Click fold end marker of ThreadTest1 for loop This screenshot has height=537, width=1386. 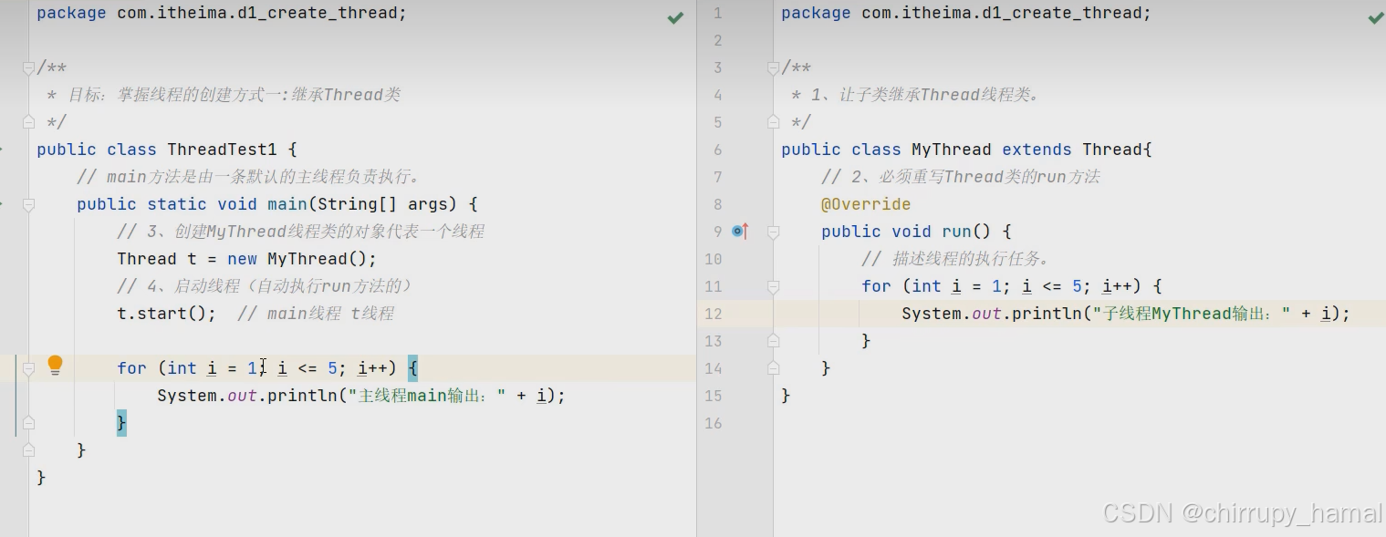coord(28,423)
